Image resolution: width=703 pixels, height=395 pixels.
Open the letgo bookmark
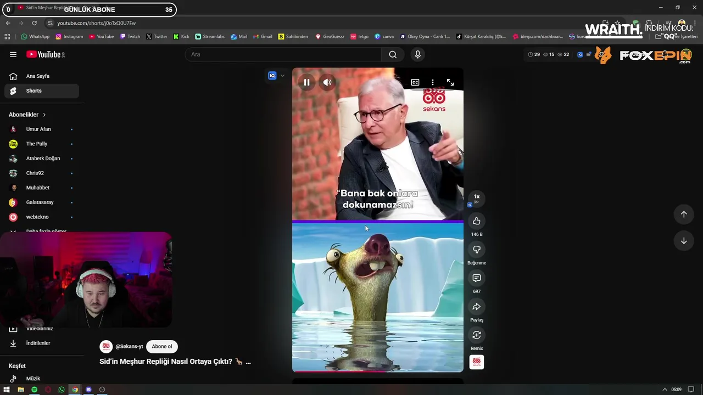[x=360, y=37]
